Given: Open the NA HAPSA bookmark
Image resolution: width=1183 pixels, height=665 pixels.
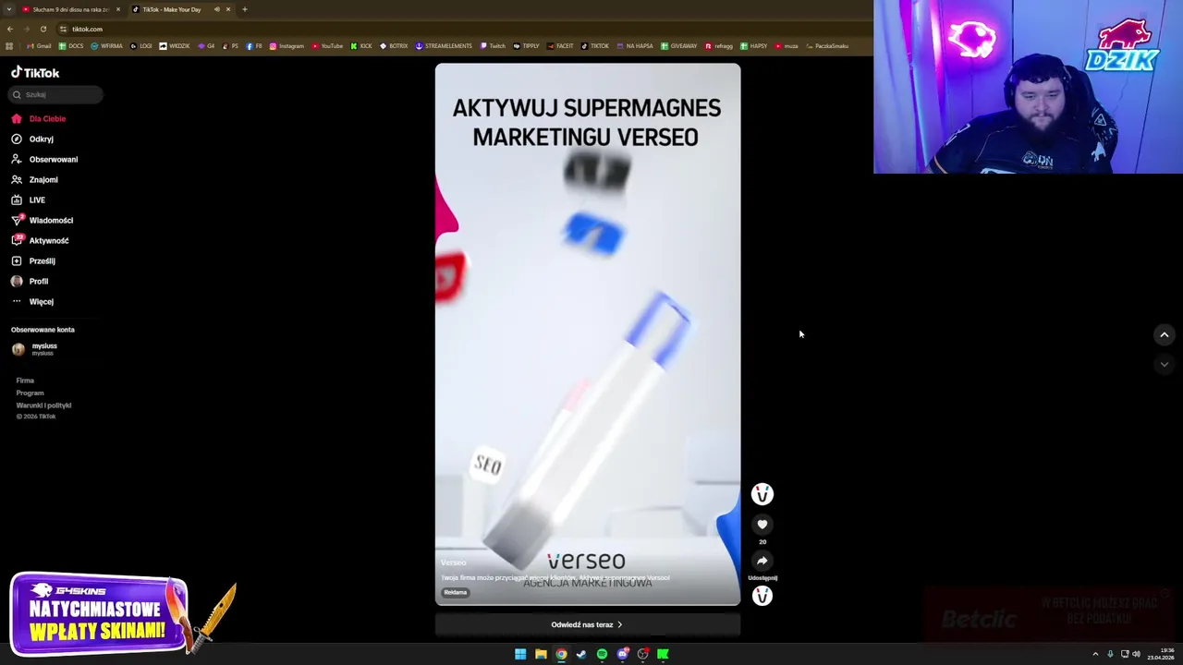Looking at the screenshot, I should point(635,45).
